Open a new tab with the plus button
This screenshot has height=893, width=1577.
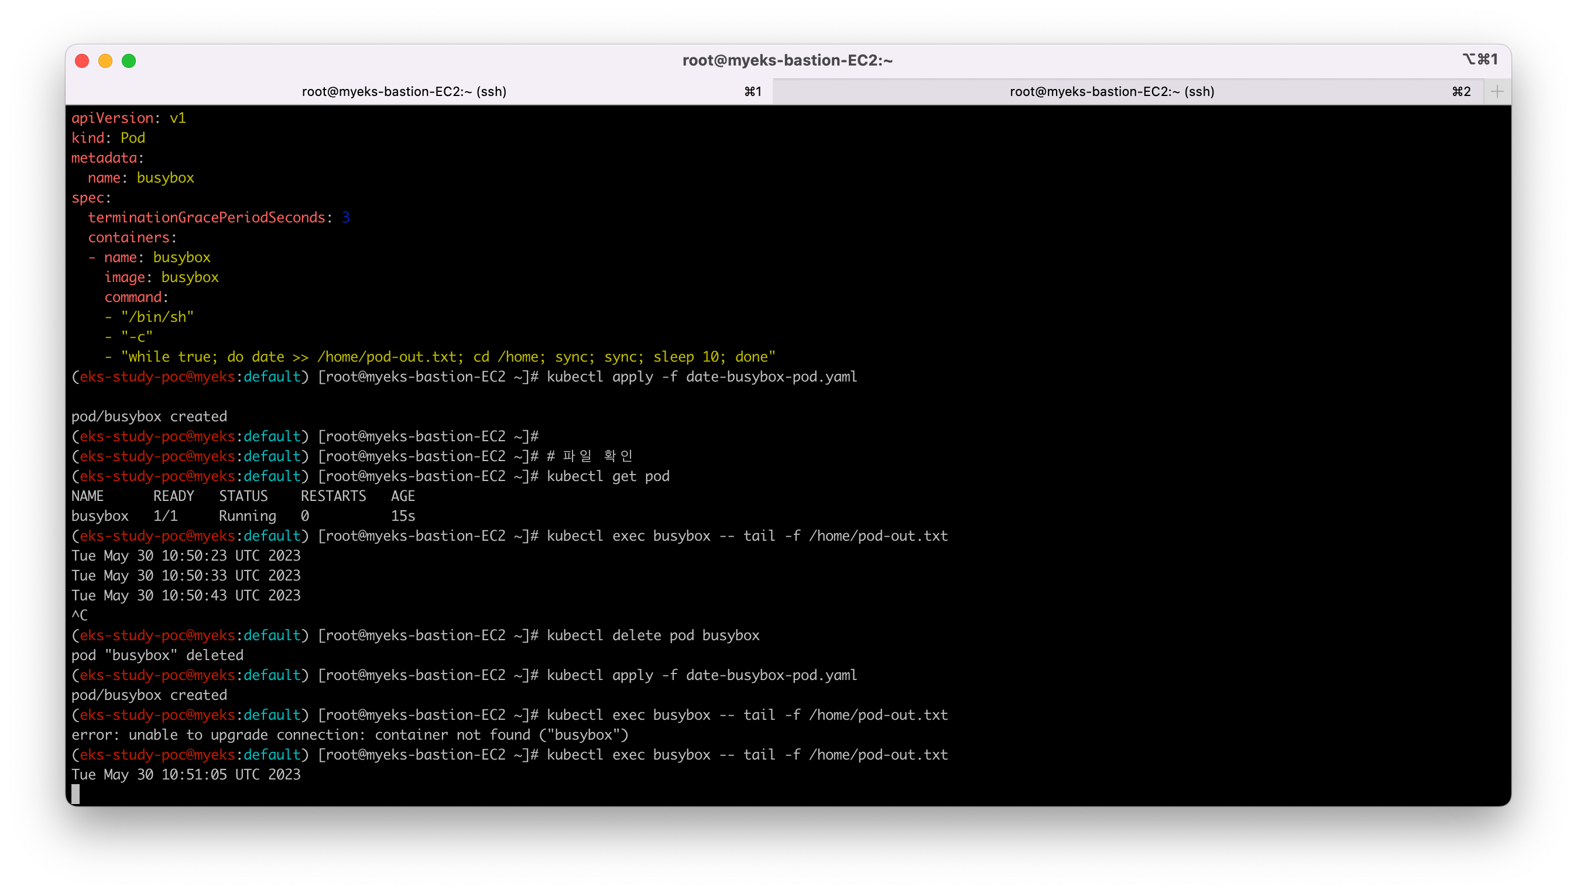[1497, 91]
